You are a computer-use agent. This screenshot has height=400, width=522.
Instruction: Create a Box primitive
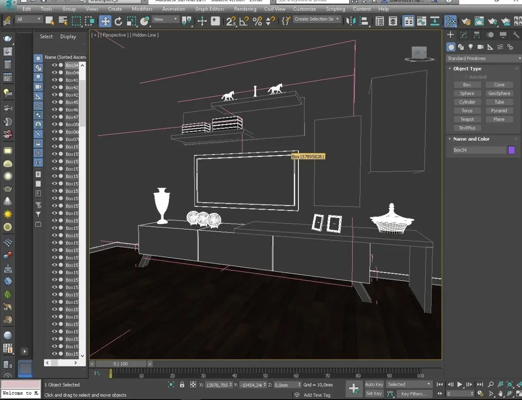point(467,85)
